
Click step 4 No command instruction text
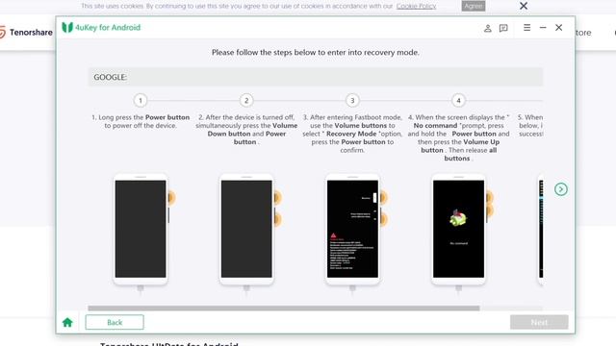click(x=458, y=137)
